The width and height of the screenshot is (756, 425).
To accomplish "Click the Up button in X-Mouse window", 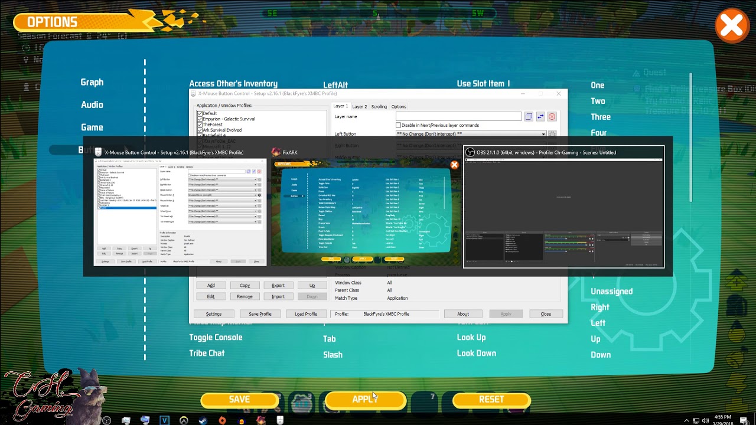I will point(312,285).
